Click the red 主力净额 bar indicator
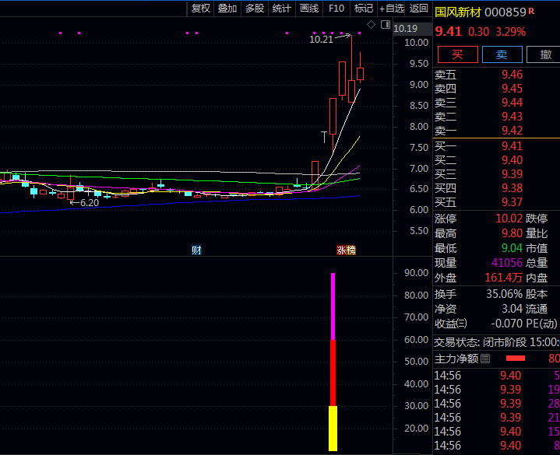Screen dimensions: 560x455 [516, 359]
